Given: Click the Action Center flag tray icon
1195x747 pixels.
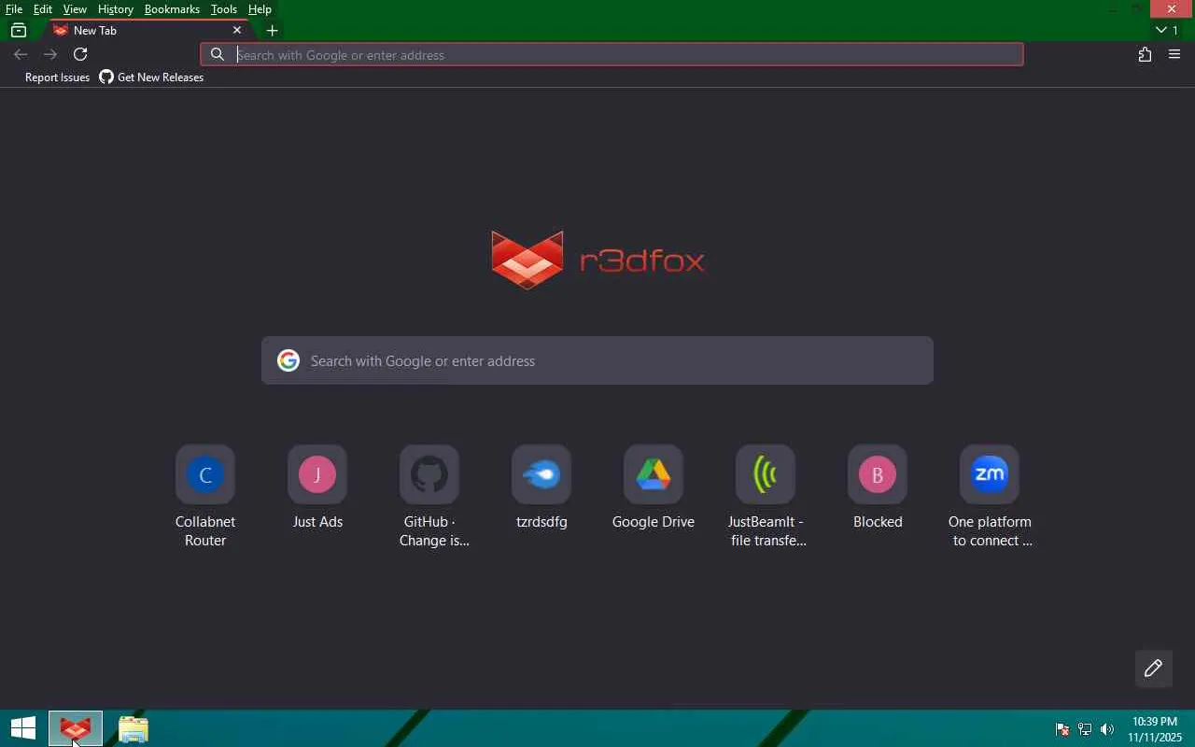Looking at the screenshot, I should [x=1062, y=729].
